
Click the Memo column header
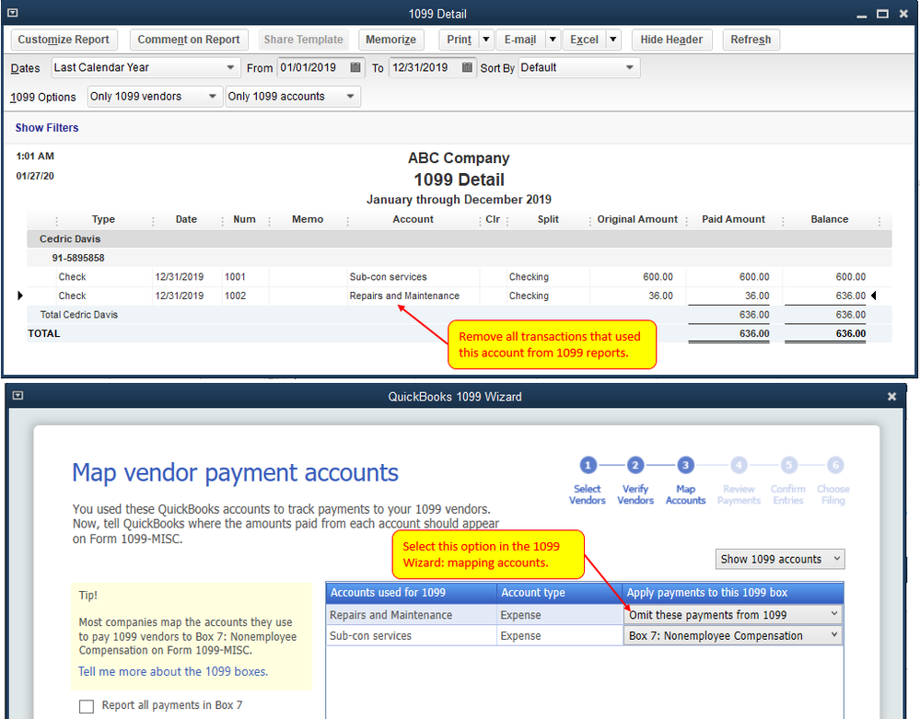(308, 219)
